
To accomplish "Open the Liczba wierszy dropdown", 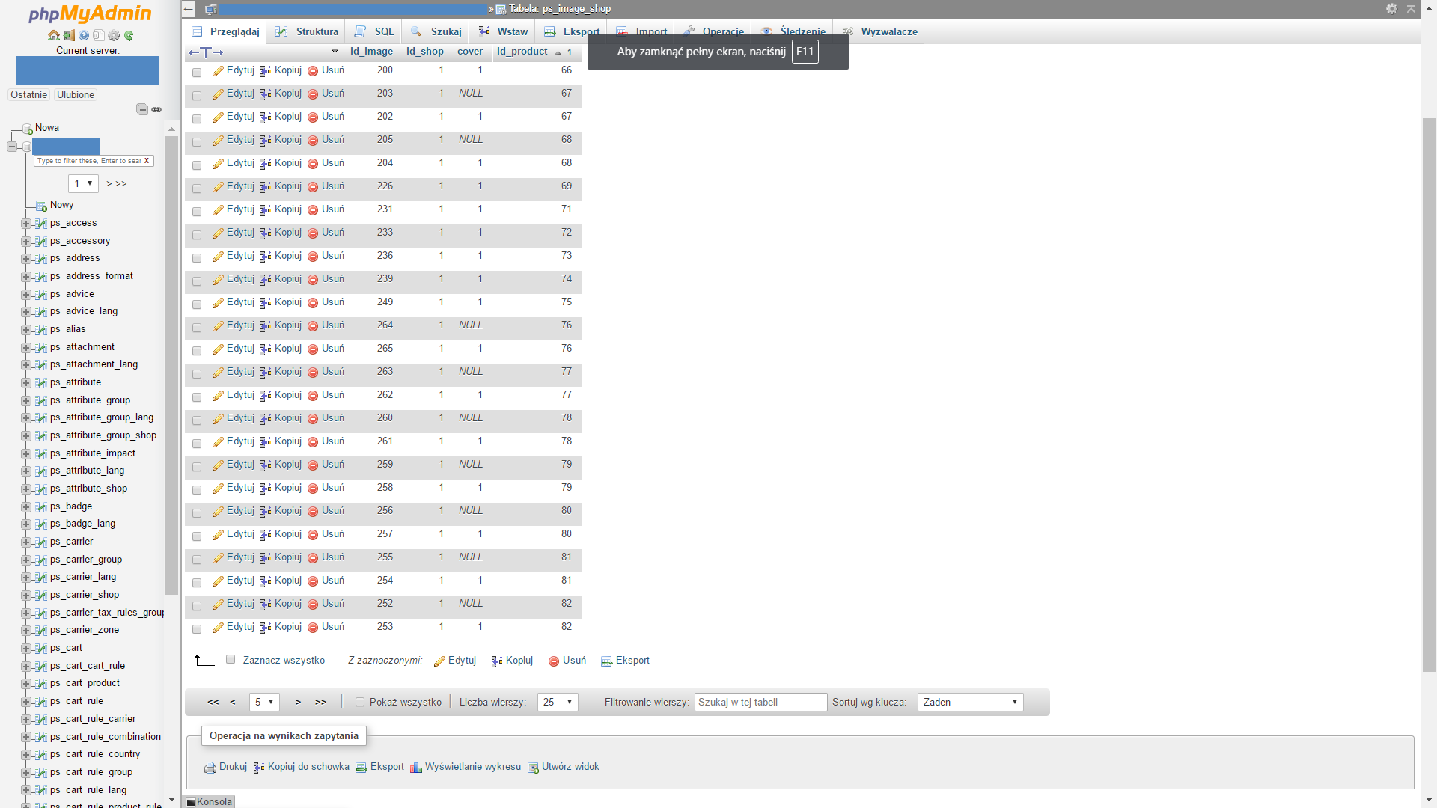I will click(558, 702).
